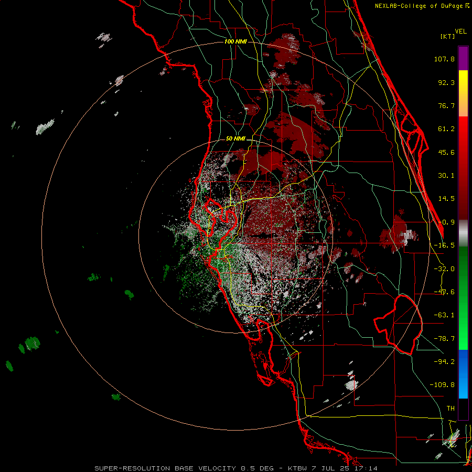Click the 76.7 velocity scale value
This screenshot has width=472, height=472.
pos(446,105)
